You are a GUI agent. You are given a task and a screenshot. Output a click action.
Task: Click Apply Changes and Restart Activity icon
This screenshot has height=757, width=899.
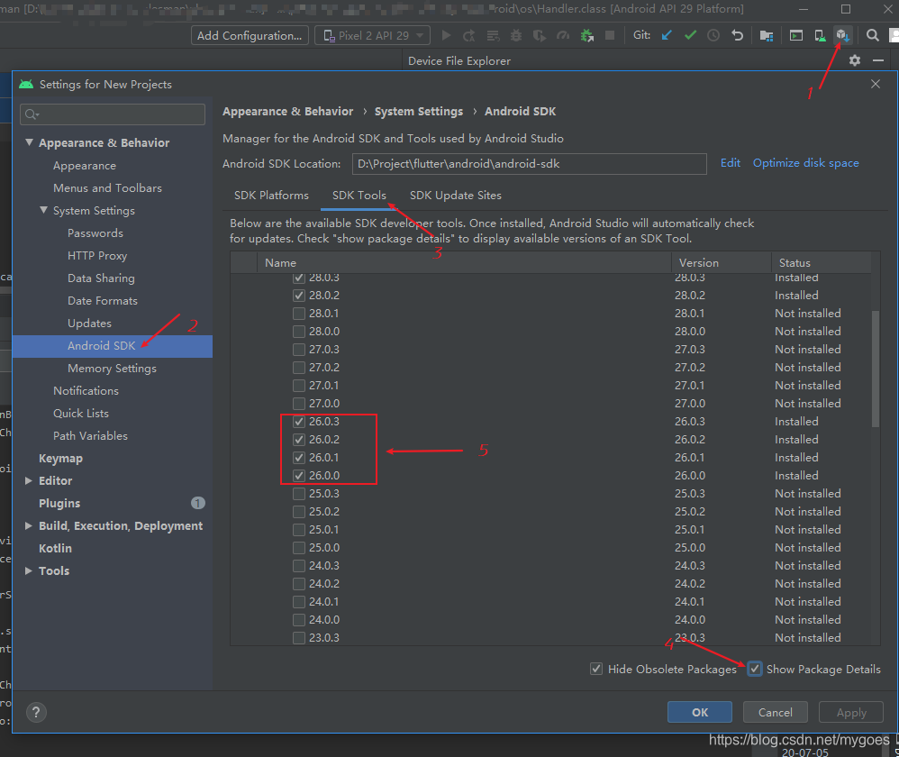(469, 35)
